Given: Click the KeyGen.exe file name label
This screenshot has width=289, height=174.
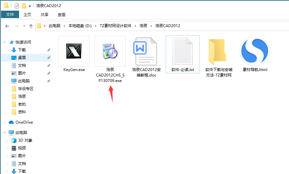Looking at the screenshot, I should (x=74, y=70).
